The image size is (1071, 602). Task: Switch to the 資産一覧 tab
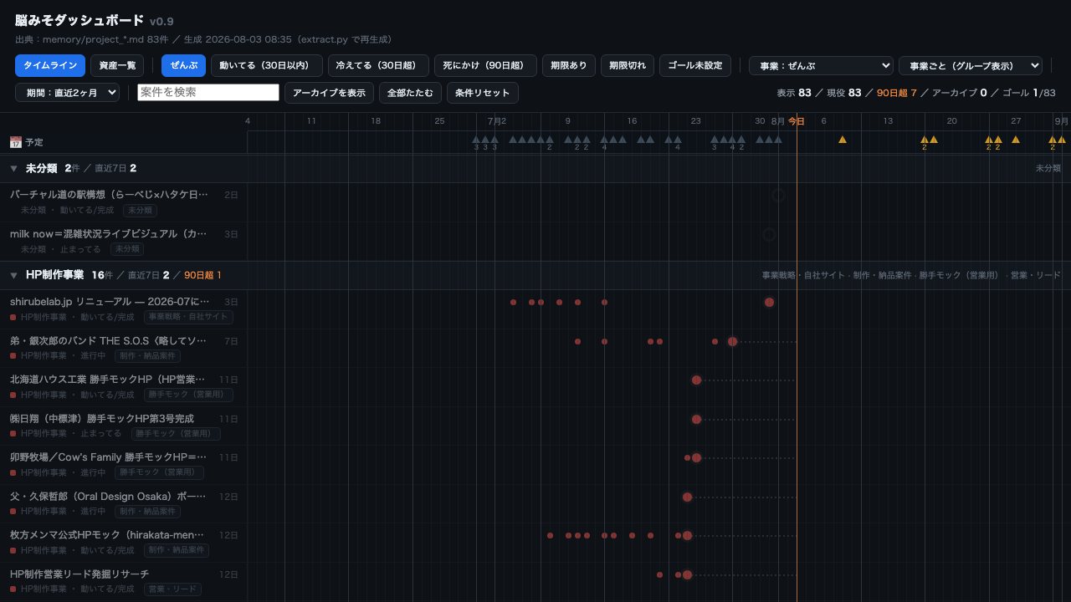click(x=117, y=65)
